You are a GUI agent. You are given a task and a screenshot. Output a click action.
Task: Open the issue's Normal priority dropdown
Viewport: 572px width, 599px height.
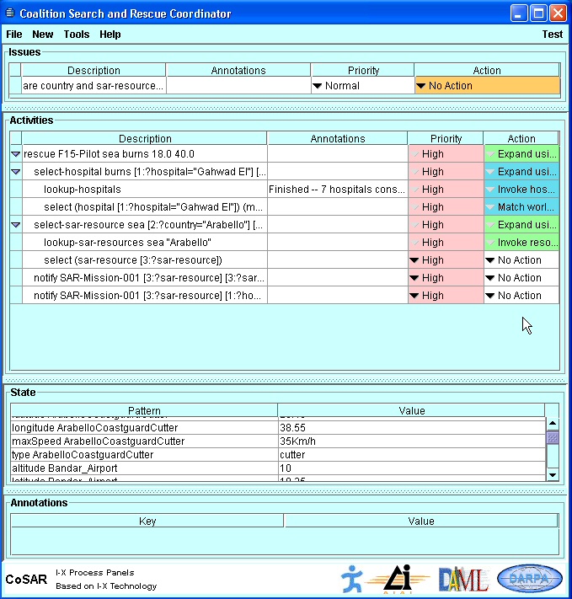pos(362,86)
